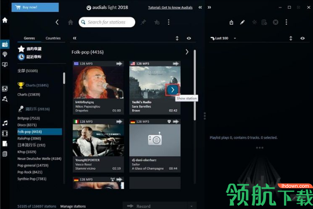313x209 pixels.
Task: Pin the current station view
Action: pos(143,22)
